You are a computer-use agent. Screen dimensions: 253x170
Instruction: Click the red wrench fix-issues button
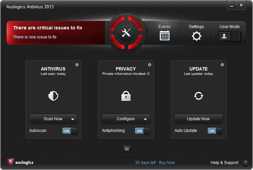tap(126, 32)
